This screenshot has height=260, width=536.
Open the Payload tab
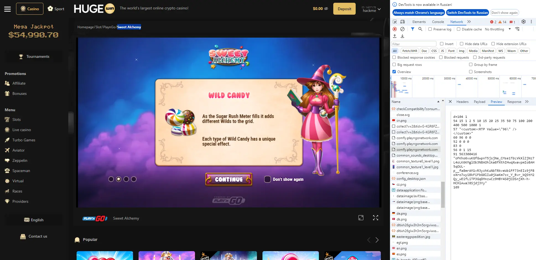pyautogui.click(x=480, y=102)
